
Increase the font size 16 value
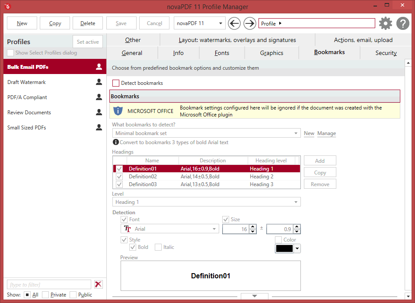(253, 227)
